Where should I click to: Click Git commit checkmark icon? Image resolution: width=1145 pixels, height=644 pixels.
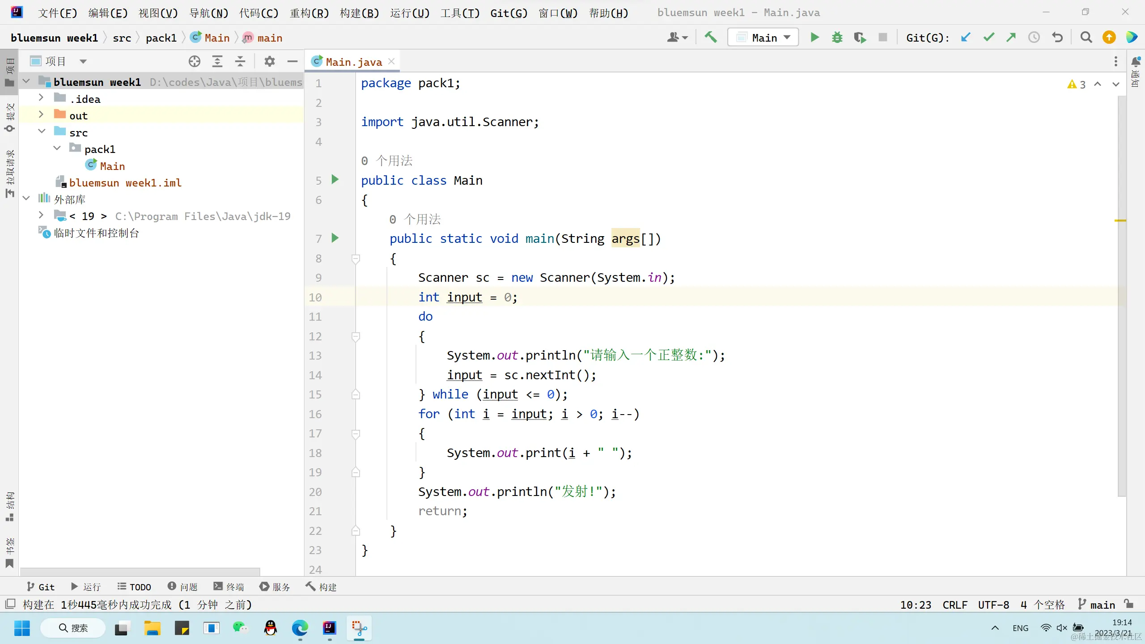[x=988, y=38]
